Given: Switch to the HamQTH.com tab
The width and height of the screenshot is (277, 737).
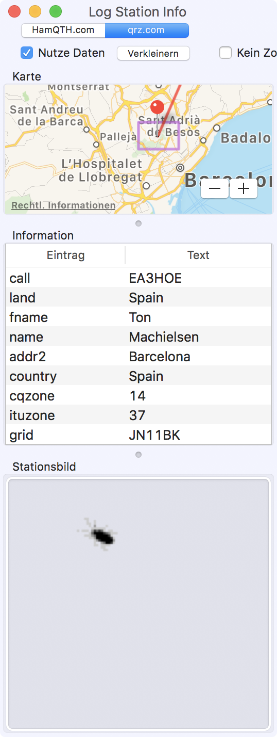Looking at the screenshot, I should pos(63,30).
